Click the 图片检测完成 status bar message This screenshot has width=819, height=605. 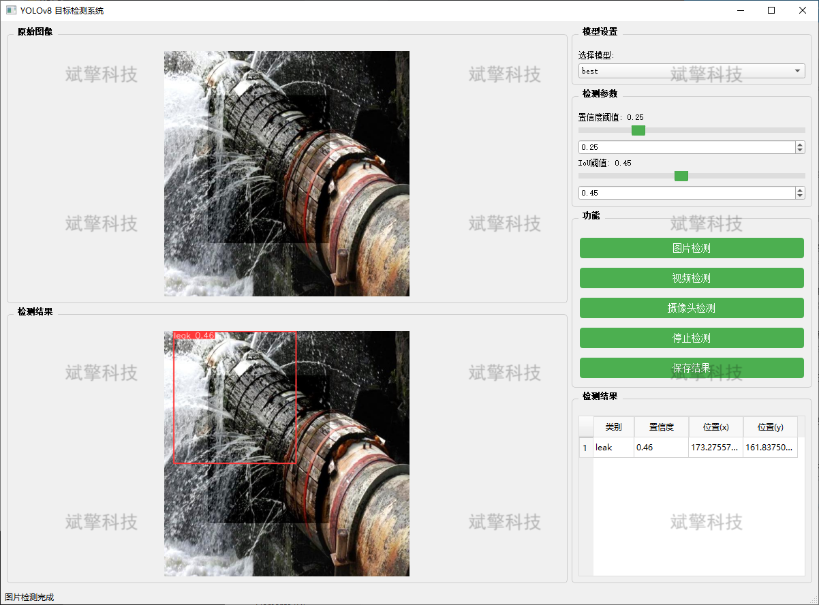[29, 598]
